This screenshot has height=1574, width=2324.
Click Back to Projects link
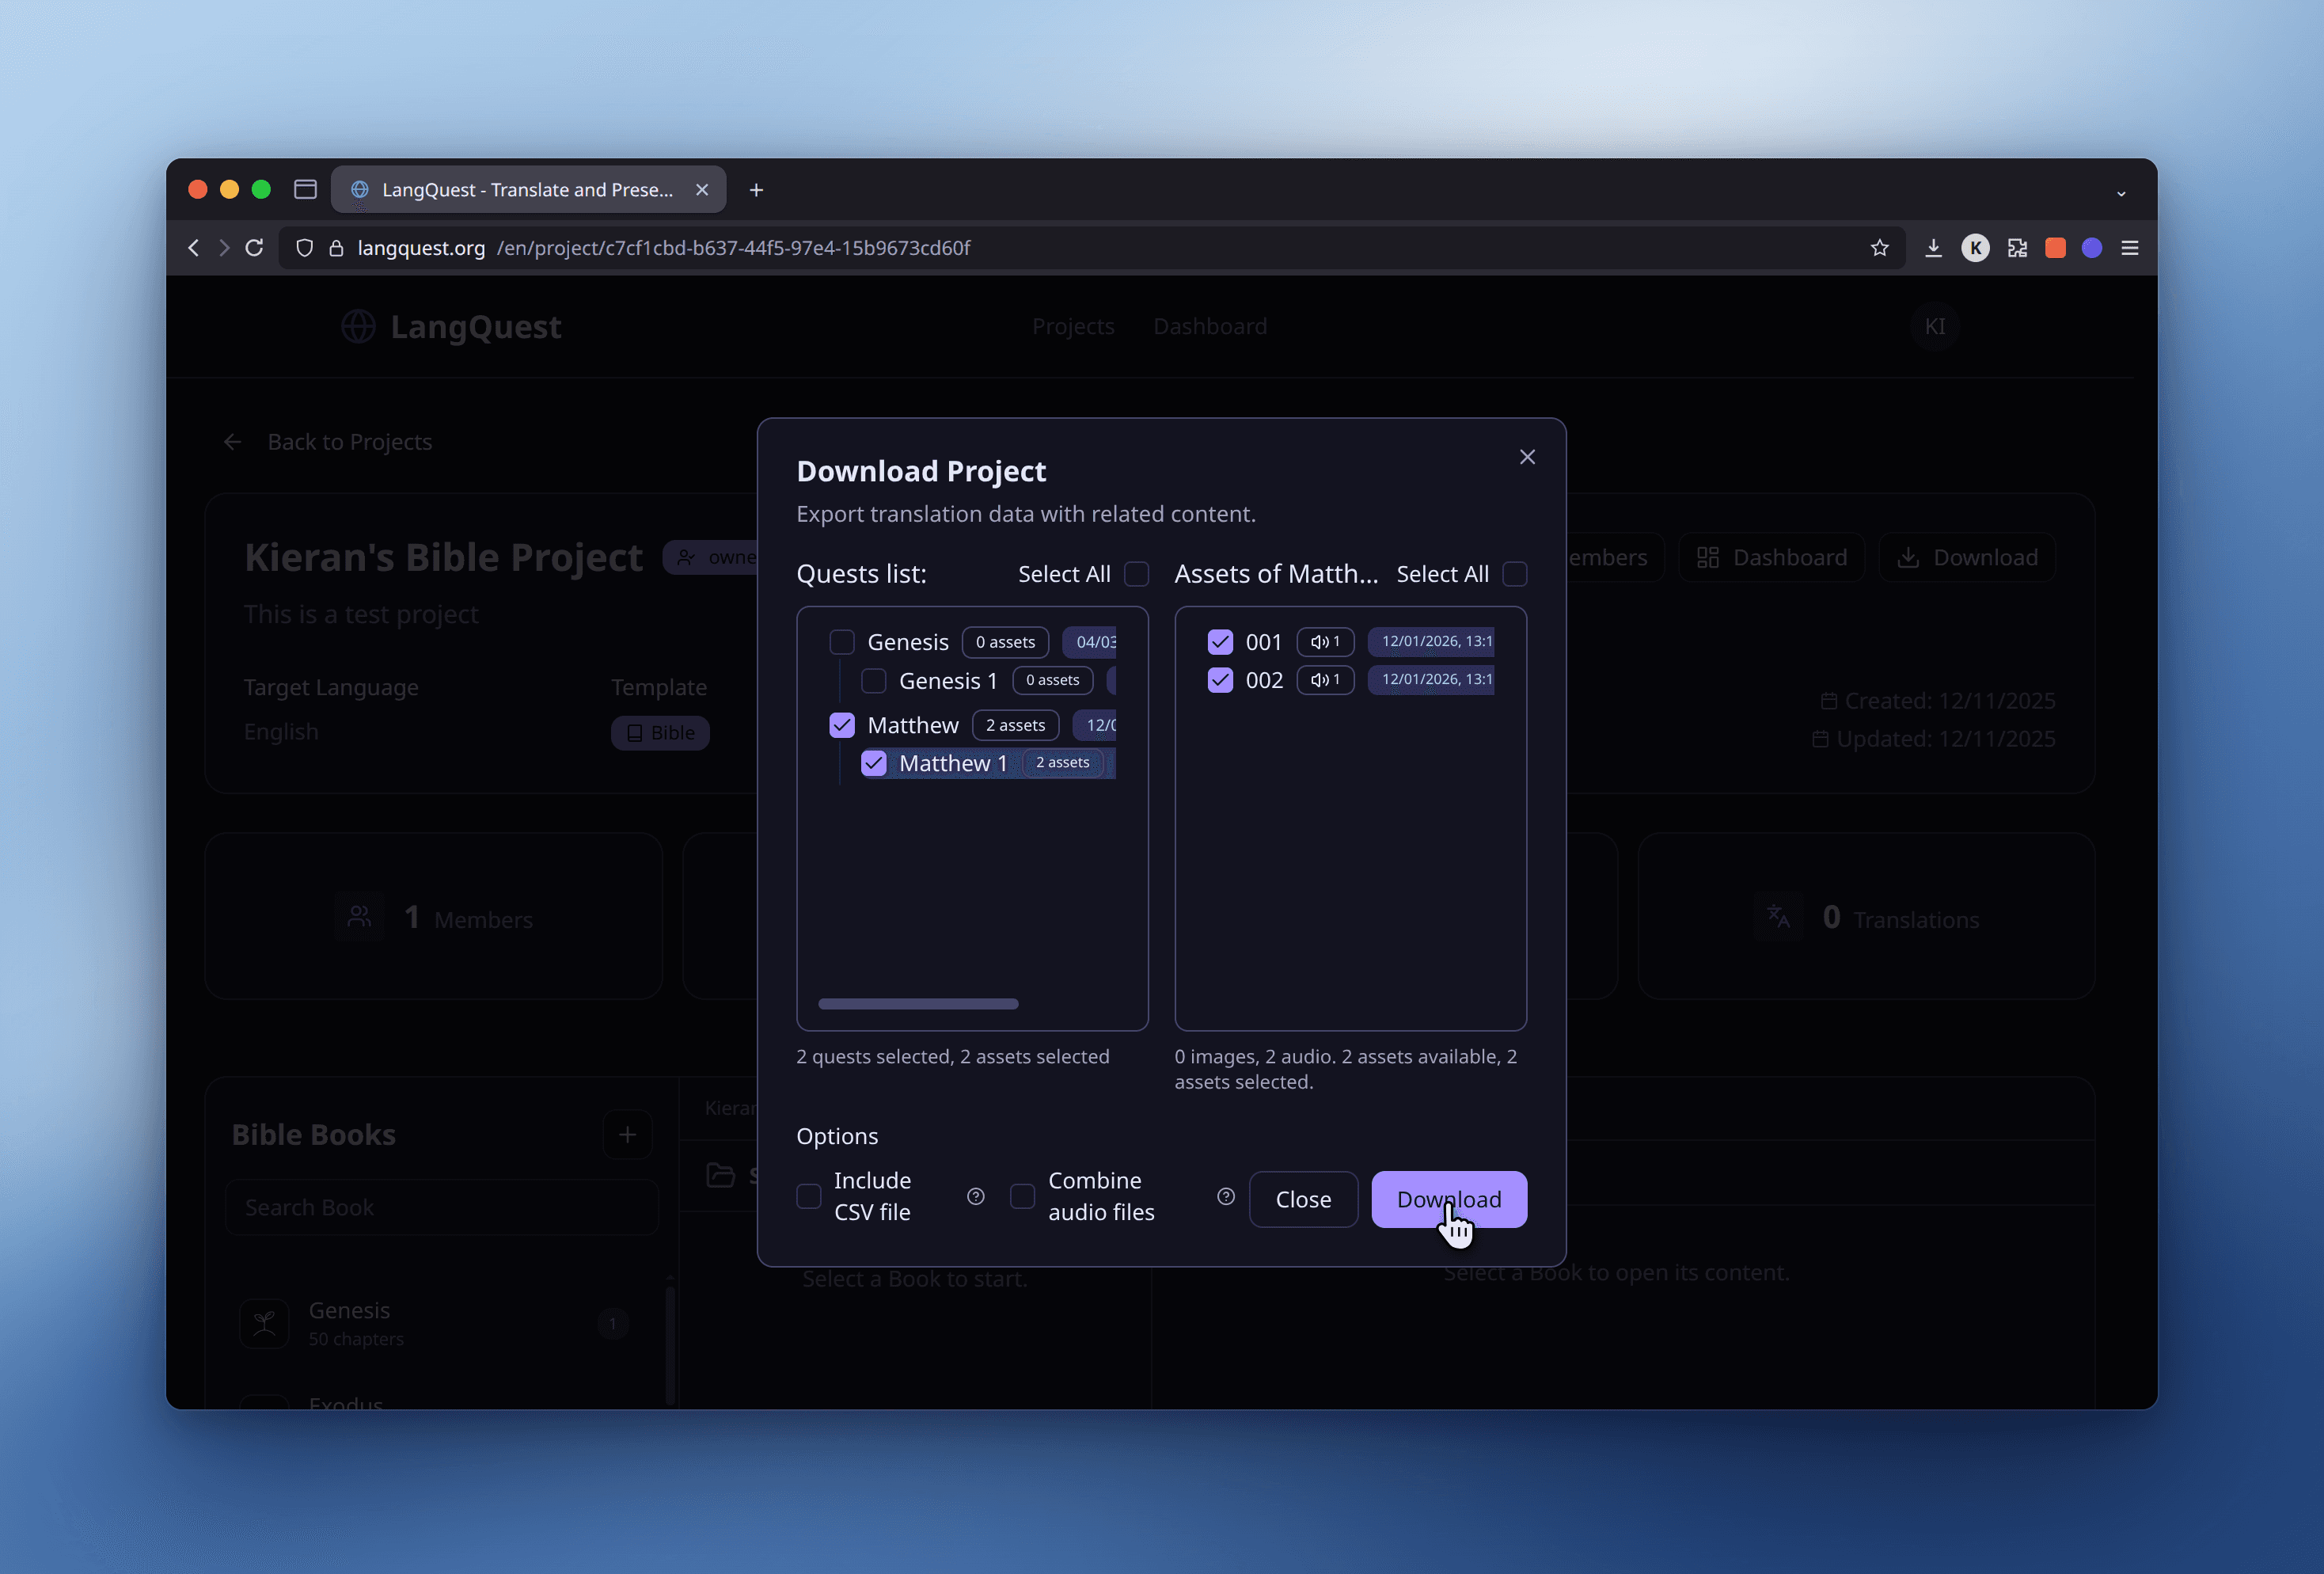[x=328, y=442]
